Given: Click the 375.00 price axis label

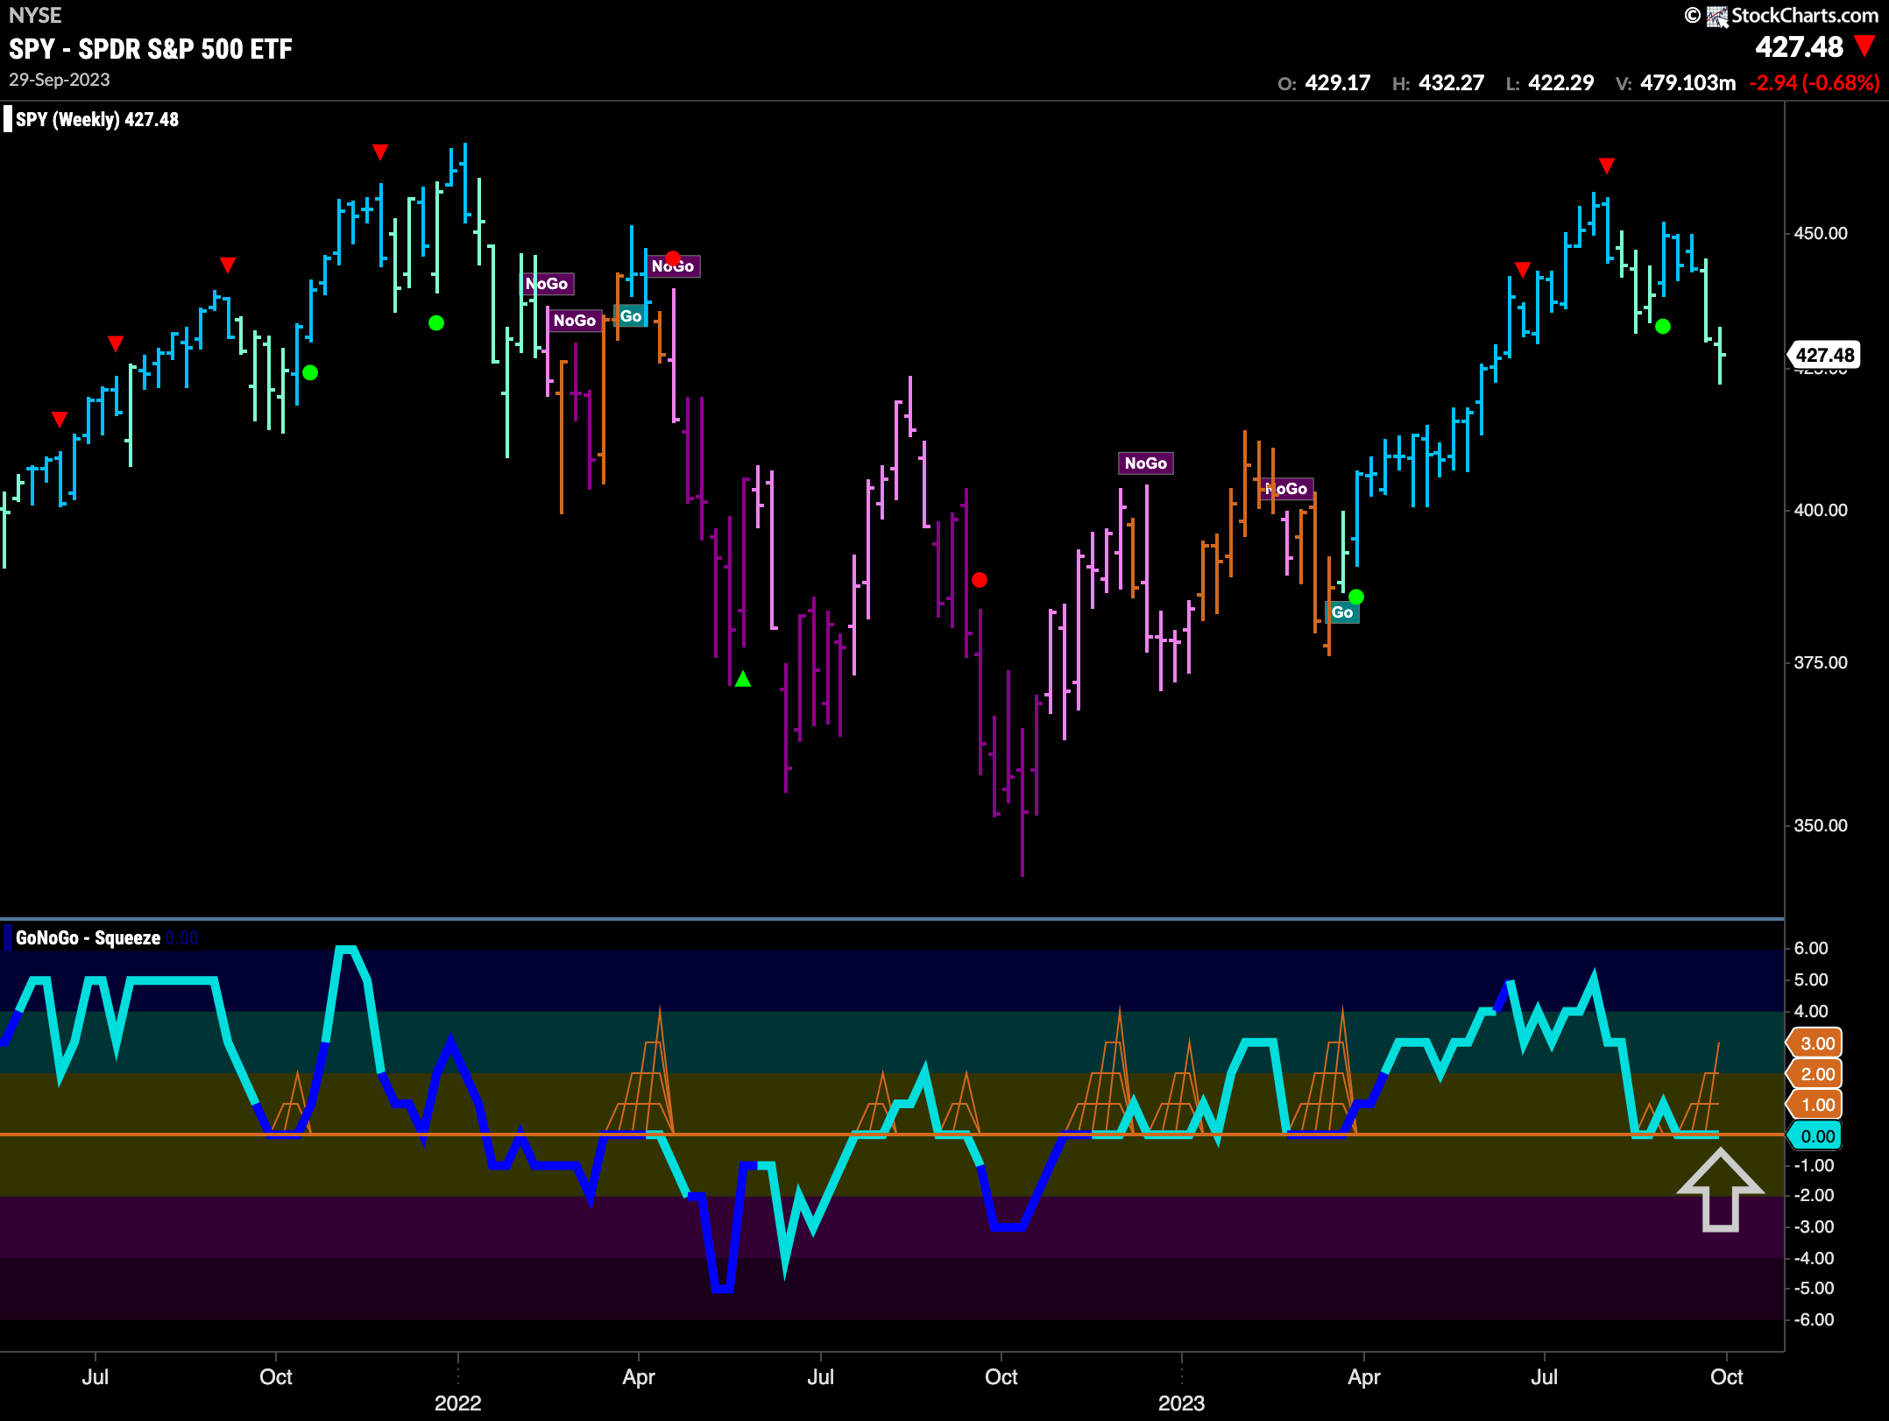Looking at the screenshot, I should pos(1820,663).
